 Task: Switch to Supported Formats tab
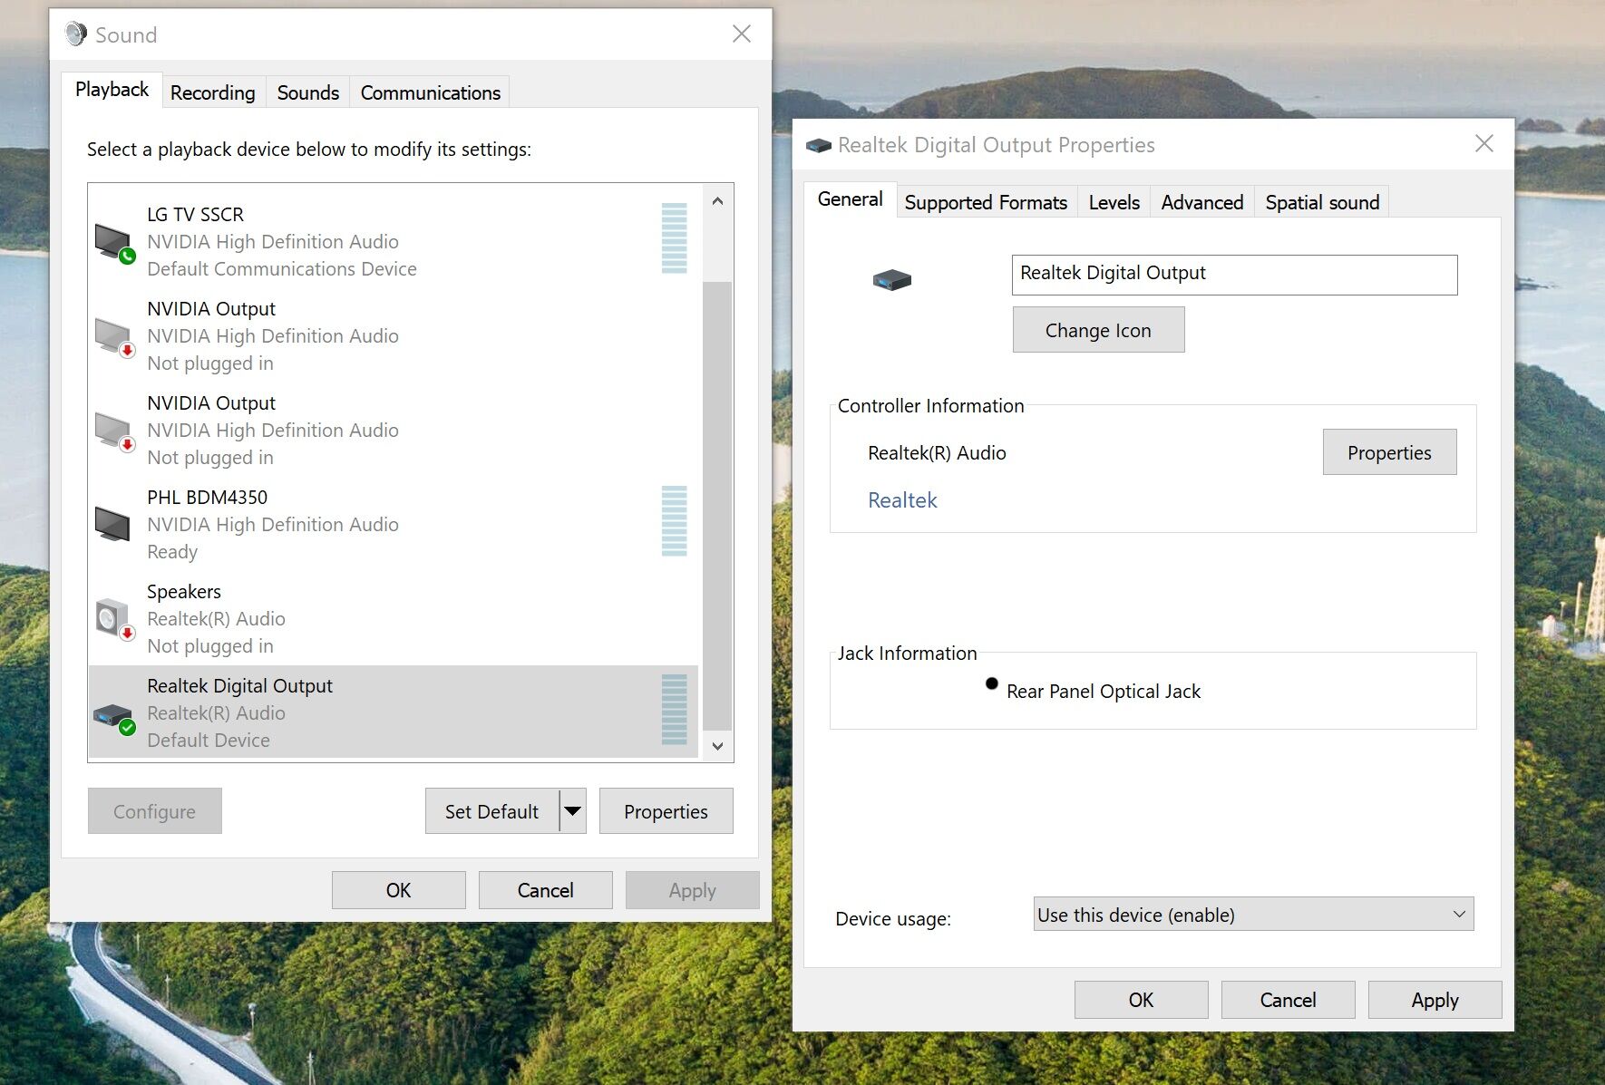tap(986, 202)
